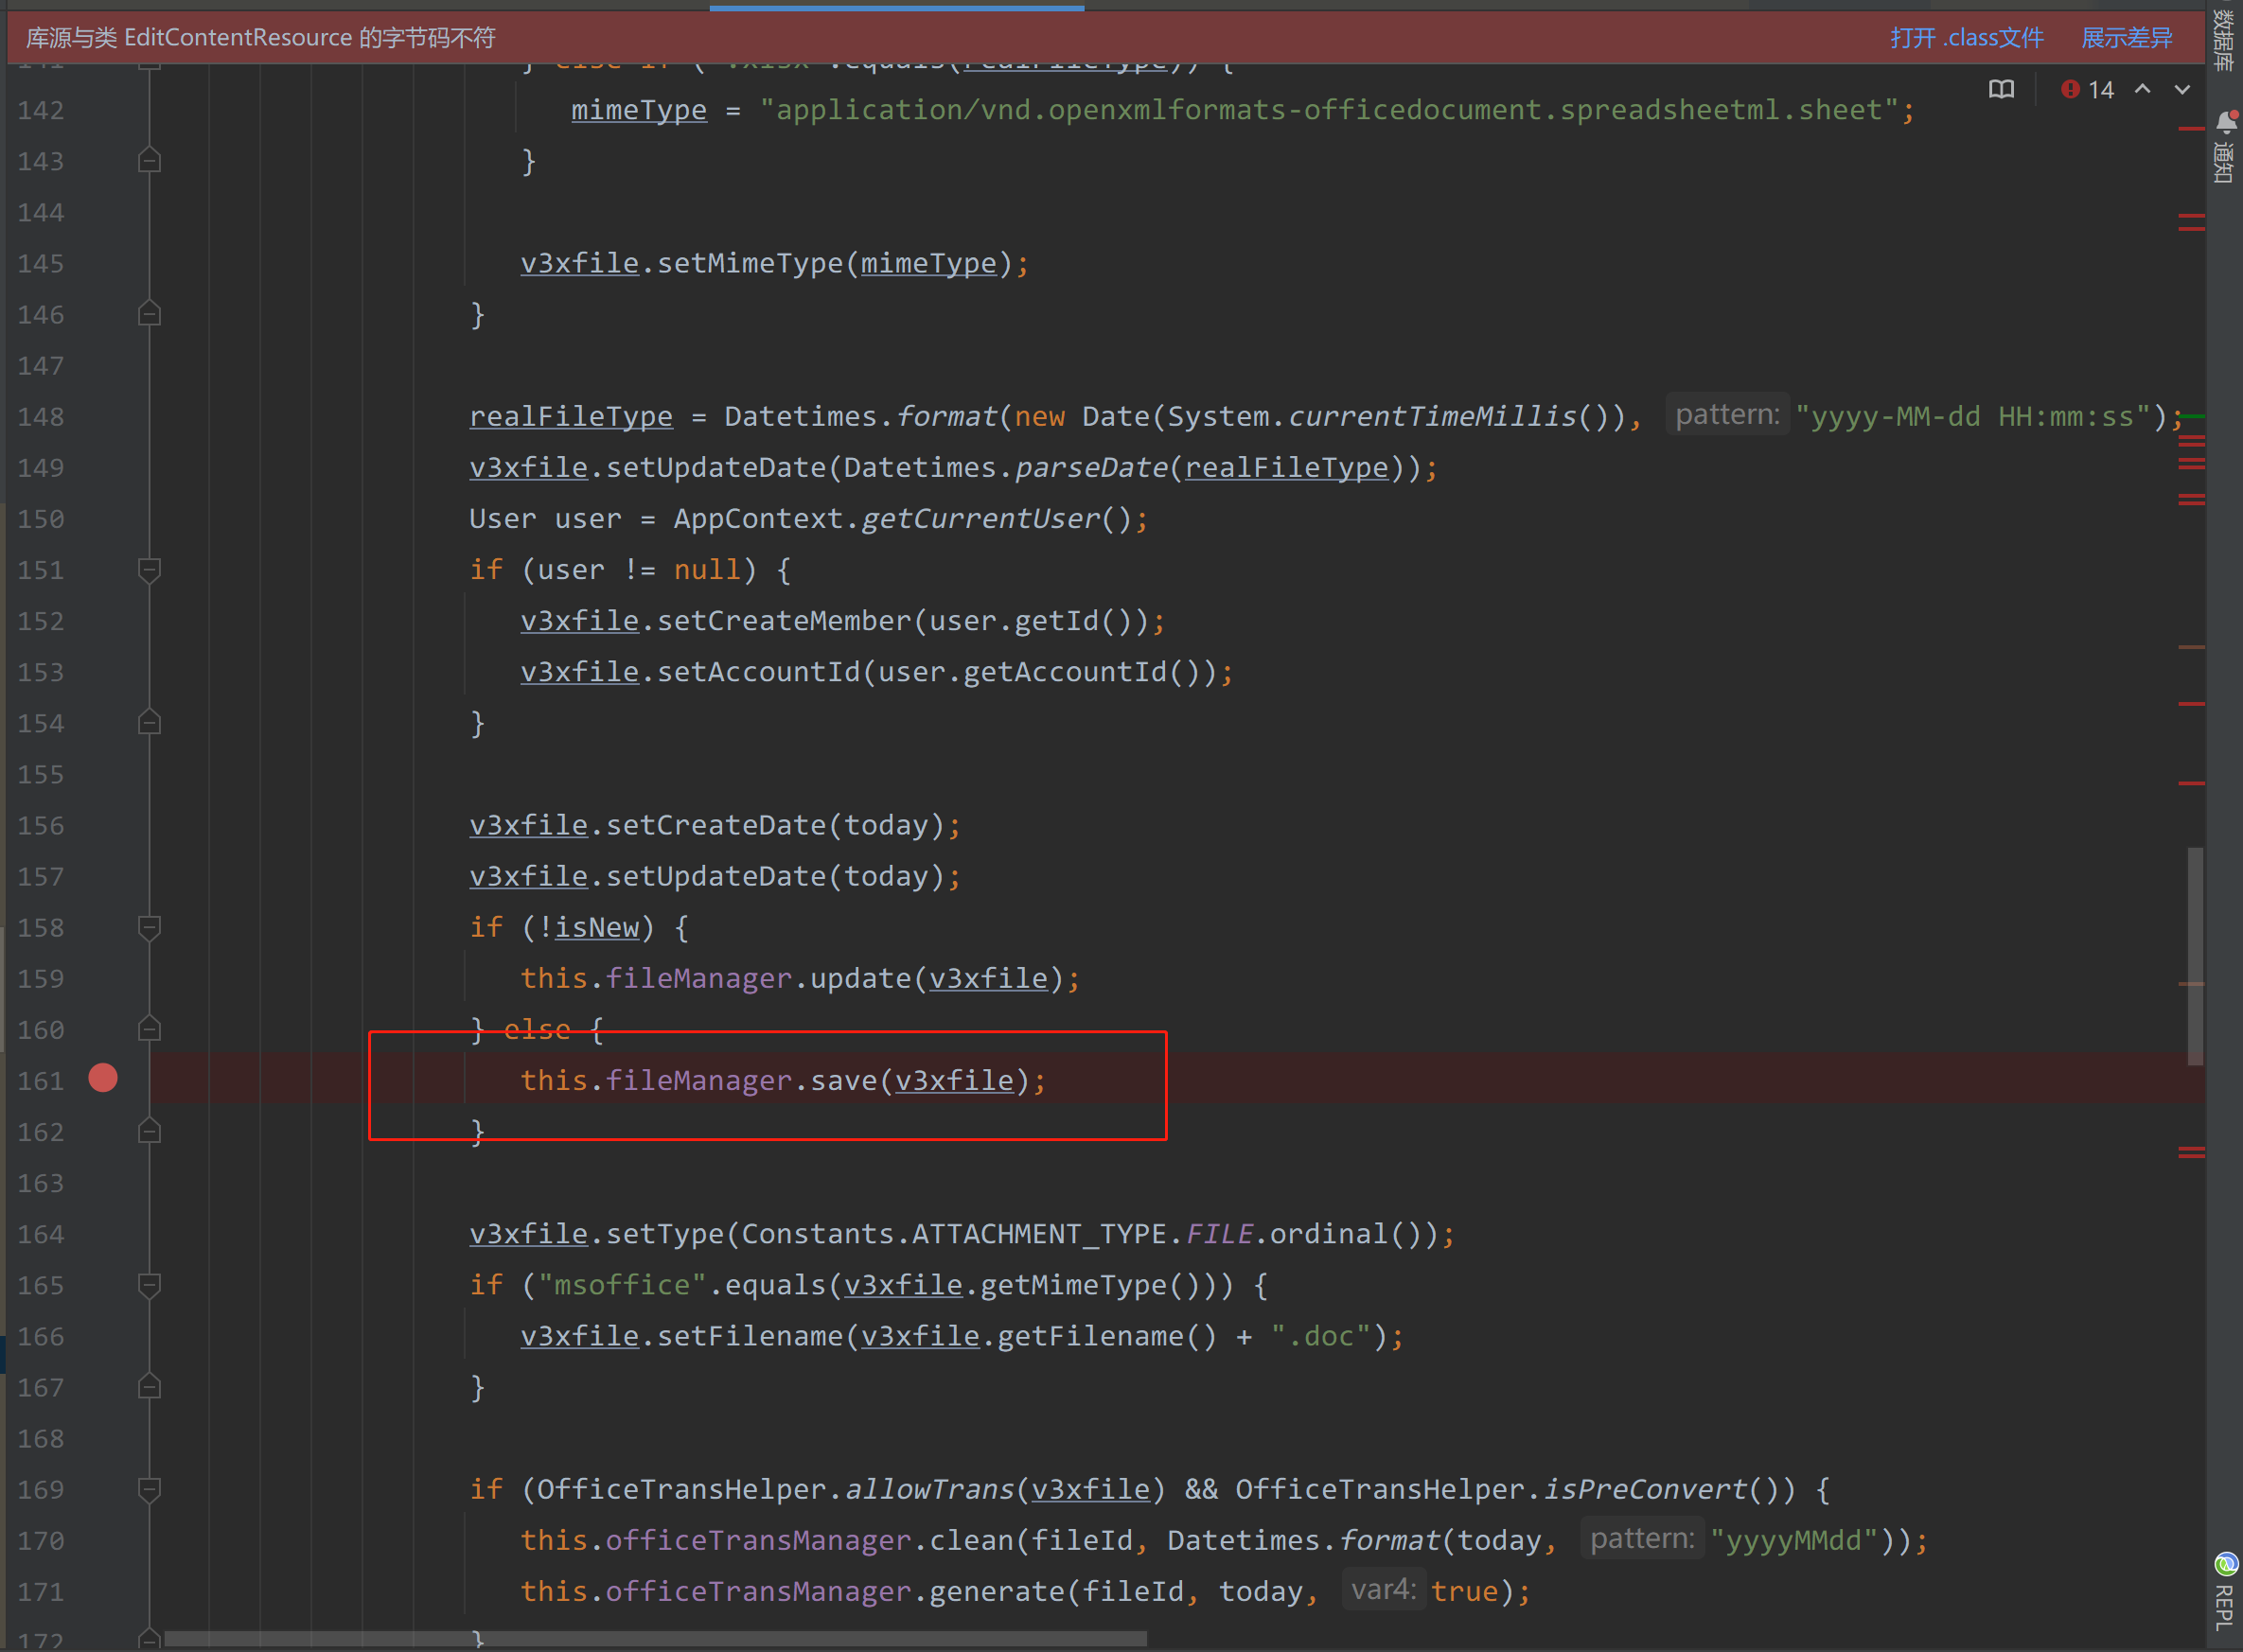The height and width of the screenshot is (1652, 2243).
Task: Click the REPL logo icon in sidebar
Action: (x=2225, y=1563)
